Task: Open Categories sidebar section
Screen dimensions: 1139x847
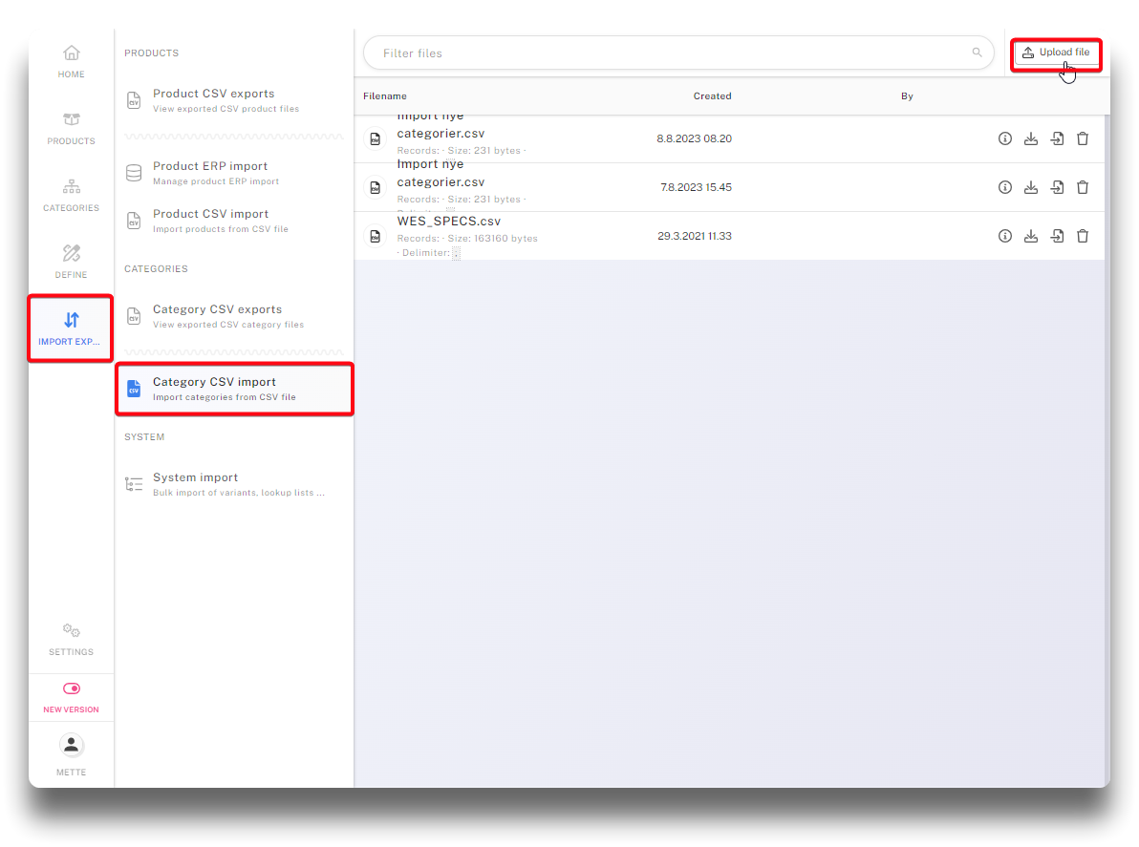Action: (x=72, y=195)
